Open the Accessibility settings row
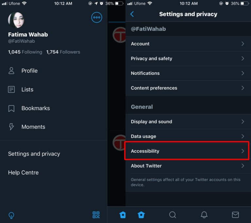The width and height of the screenshot is (251, 223). (187, 151)
